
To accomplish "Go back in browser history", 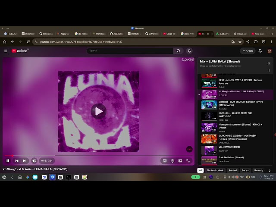I will [13, 42].
